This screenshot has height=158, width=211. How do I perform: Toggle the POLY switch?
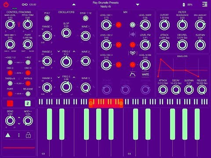47,18
